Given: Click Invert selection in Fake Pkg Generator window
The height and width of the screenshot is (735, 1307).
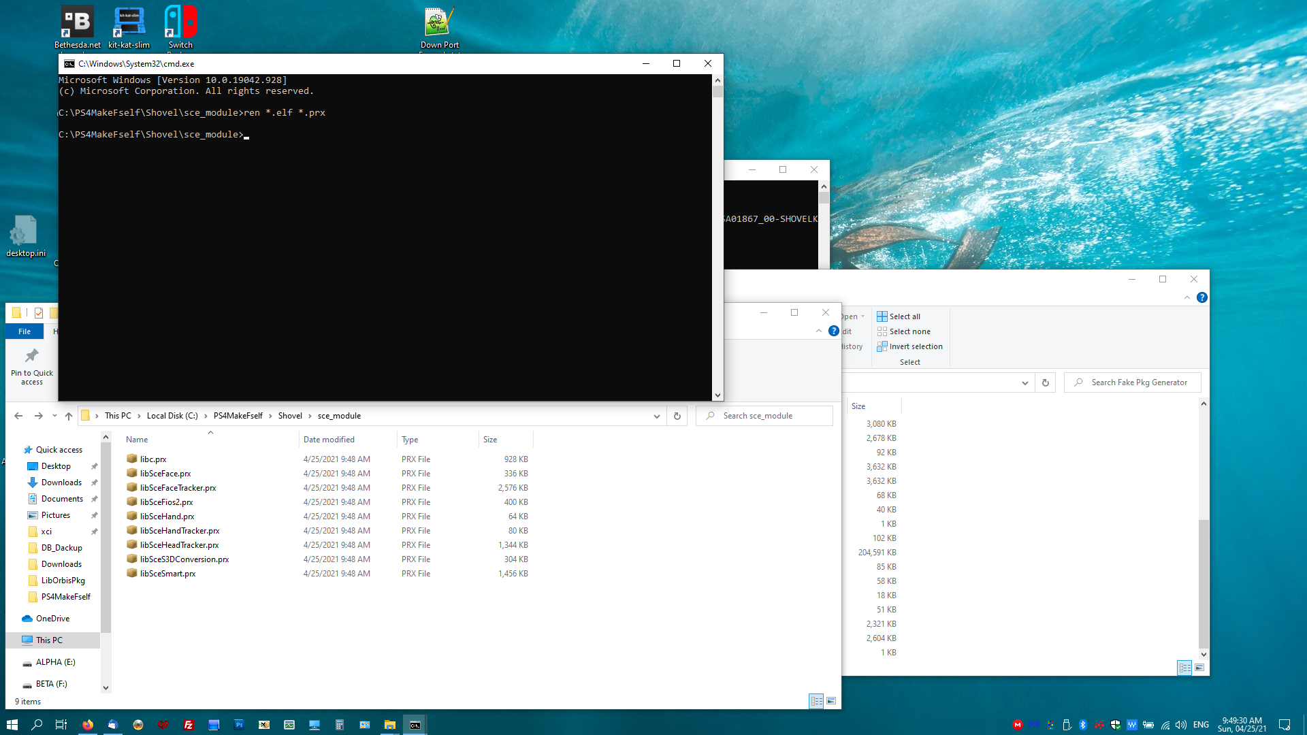Looking at the screenshot, I should click(x=909, y=346).
